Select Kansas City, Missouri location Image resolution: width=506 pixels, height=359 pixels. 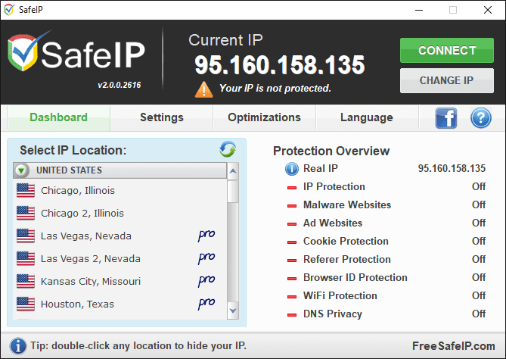pyautogui.click(x=120, y=281)
